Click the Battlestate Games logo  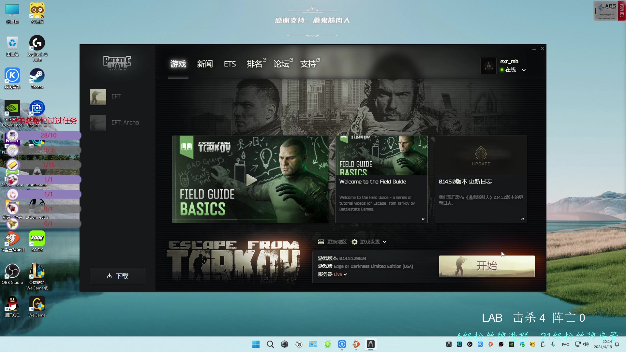(117, 63)
